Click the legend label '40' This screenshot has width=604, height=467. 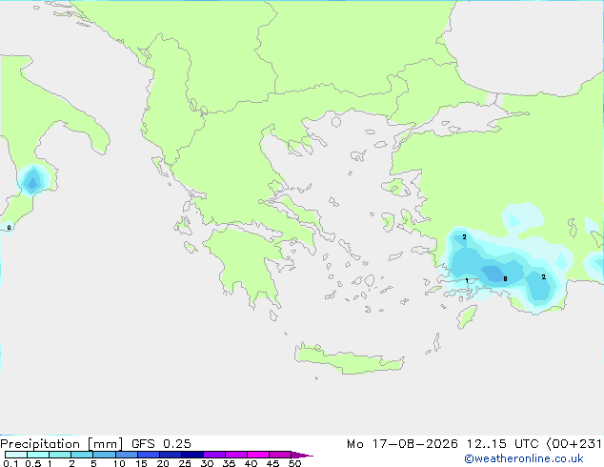[x=251, y=463]
